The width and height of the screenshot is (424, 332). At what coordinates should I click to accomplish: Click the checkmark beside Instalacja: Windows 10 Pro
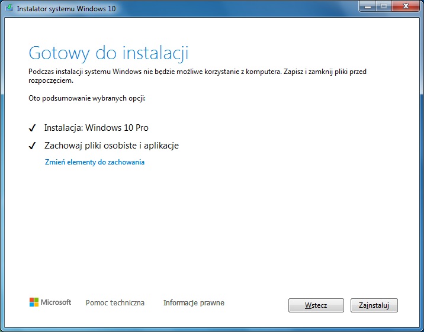(x=33, y=128)
